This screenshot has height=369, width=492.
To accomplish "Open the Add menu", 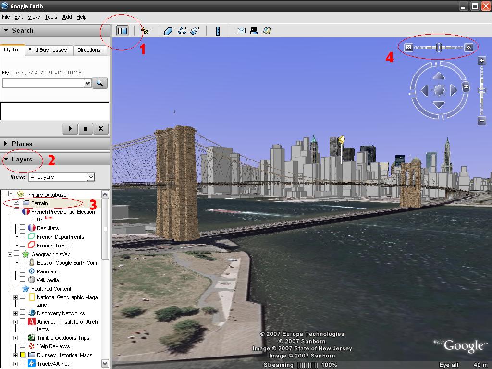I will [67, 17].
